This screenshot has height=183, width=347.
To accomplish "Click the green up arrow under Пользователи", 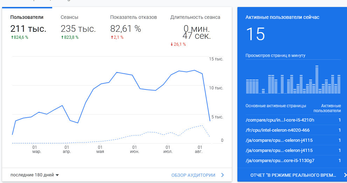I will click(12, 37).
